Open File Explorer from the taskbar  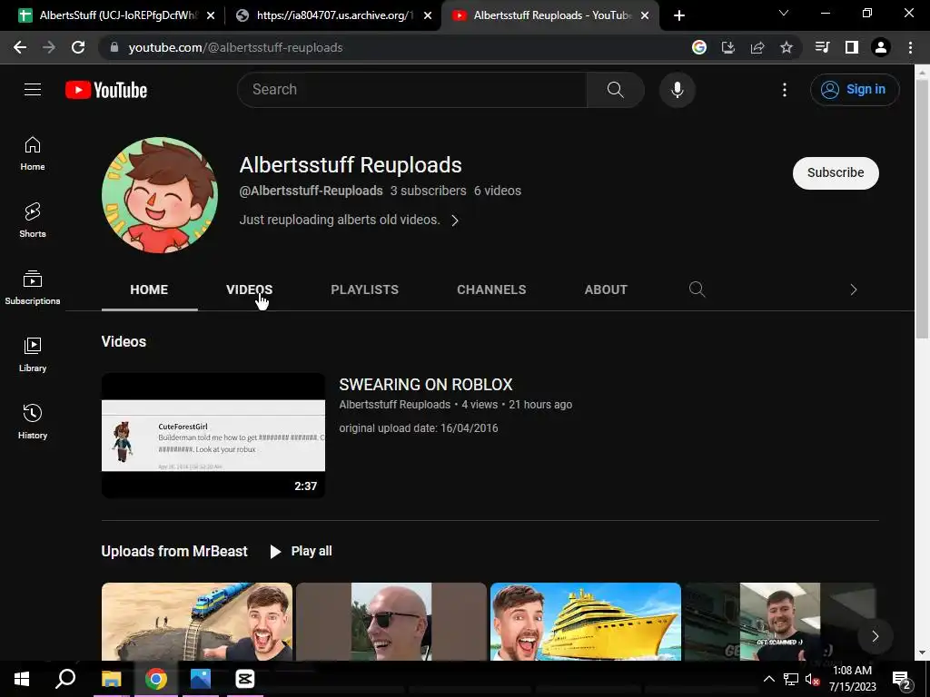coord(112,679)
